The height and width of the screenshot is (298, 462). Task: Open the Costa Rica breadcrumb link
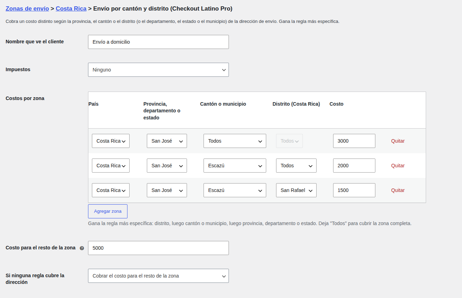coord(71,8)
